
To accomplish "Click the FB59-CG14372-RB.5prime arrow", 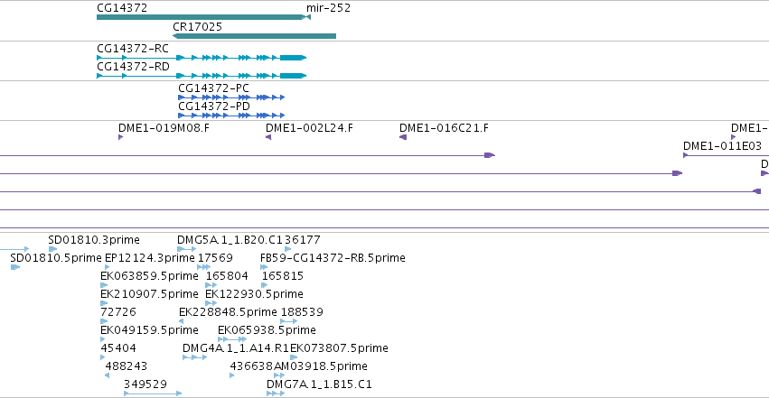I will (264, 267).
